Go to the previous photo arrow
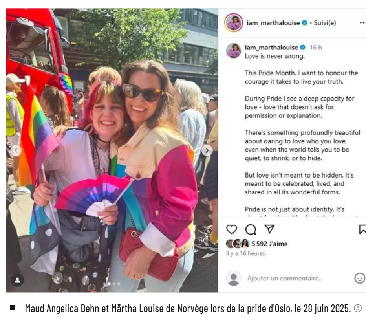The height and width of the screenshot is (317, 366). pos(16,150)
